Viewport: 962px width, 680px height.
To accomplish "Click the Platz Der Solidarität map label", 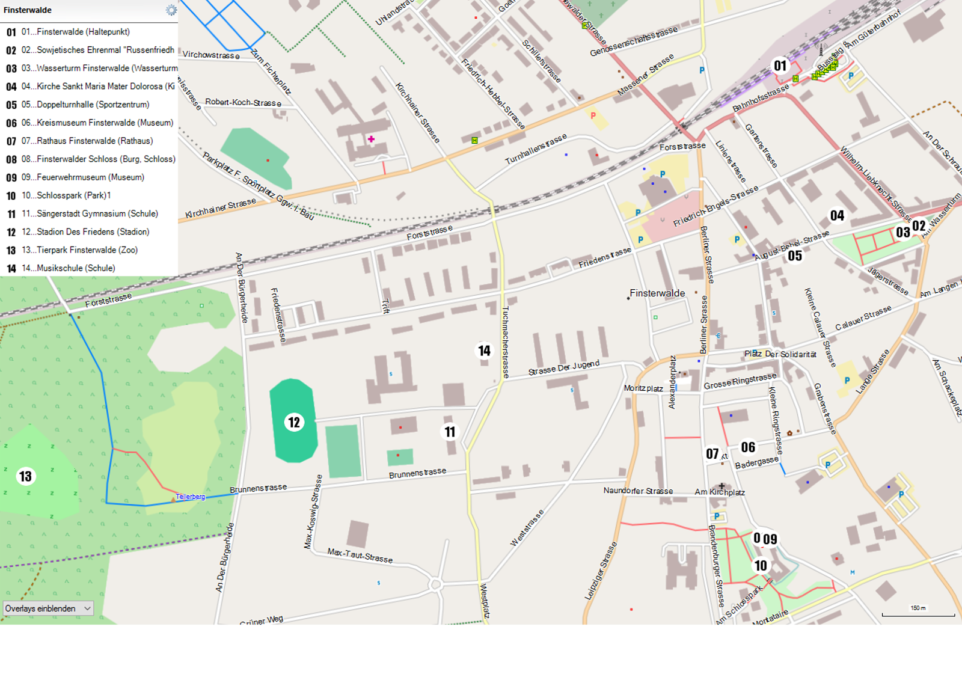I will pos(780,354).
